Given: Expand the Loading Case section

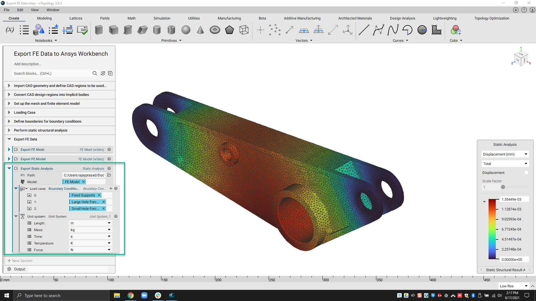Looking at the screenshot, I should pos(9,112).
